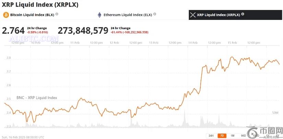283x139 pixels.
Task: Open info icon beside XRP Liquid Index
Action: 243,14
